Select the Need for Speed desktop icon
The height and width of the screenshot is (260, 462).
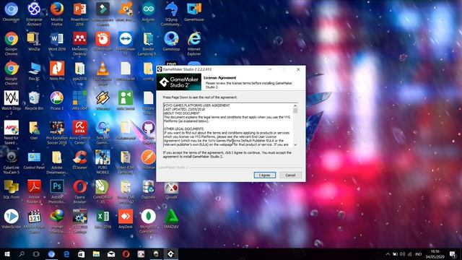pos(12,132)
